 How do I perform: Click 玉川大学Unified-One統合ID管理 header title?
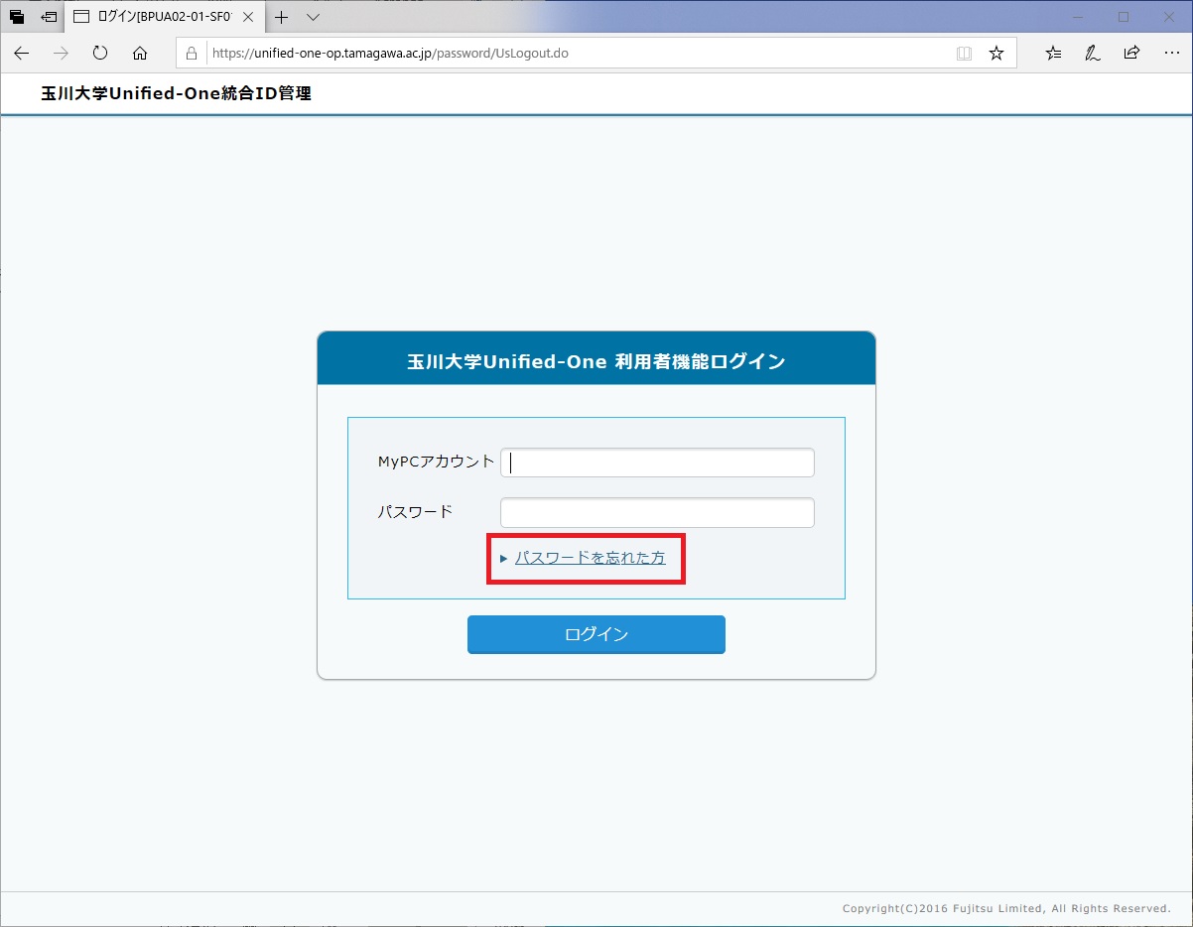[x=176, y=94]
